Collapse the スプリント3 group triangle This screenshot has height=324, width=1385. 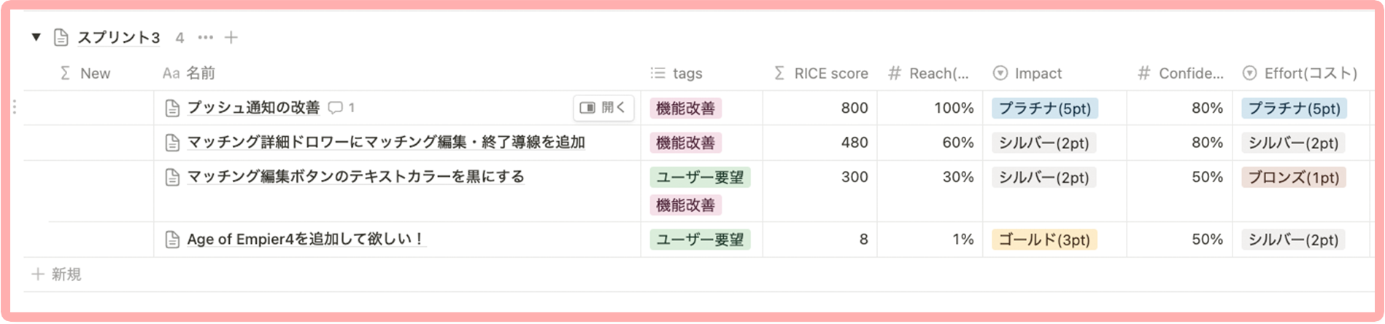tap(36, 37)
